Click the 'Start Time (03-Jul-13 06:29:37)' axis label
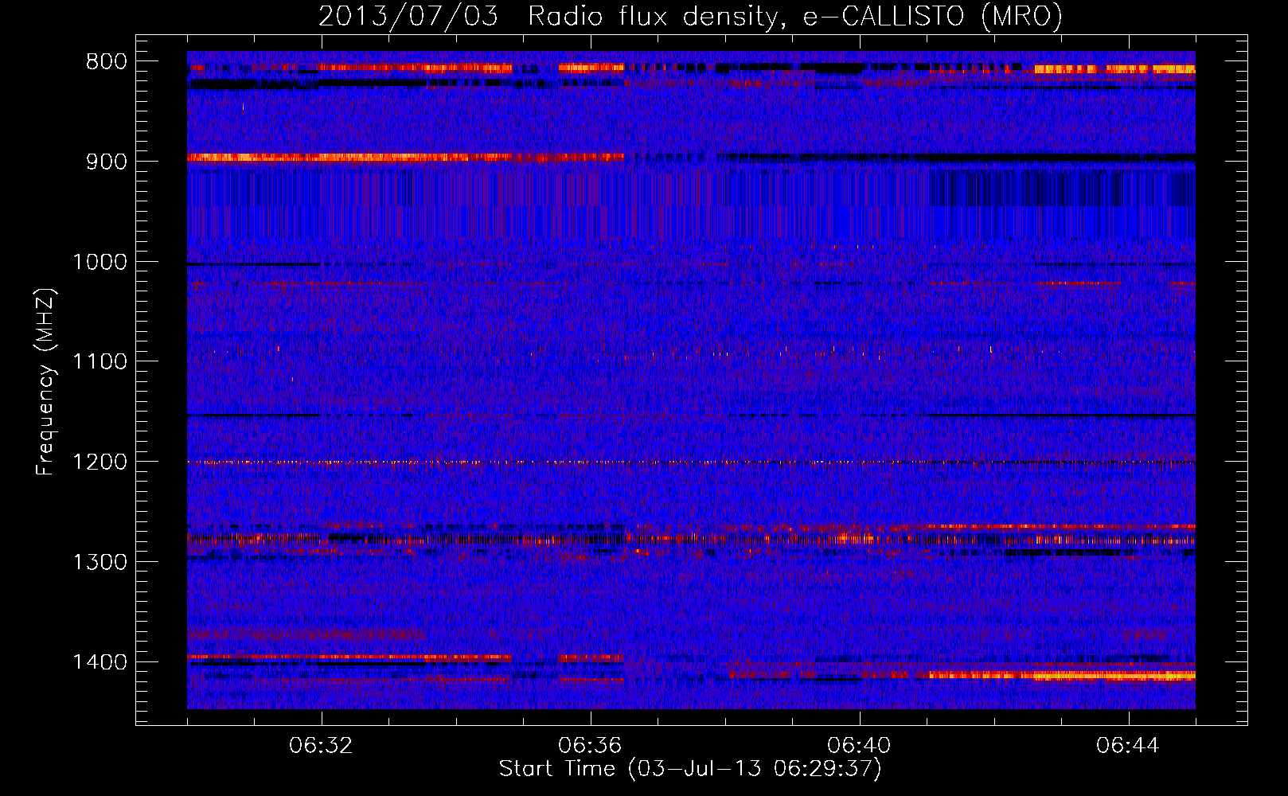 pos(690,769)
